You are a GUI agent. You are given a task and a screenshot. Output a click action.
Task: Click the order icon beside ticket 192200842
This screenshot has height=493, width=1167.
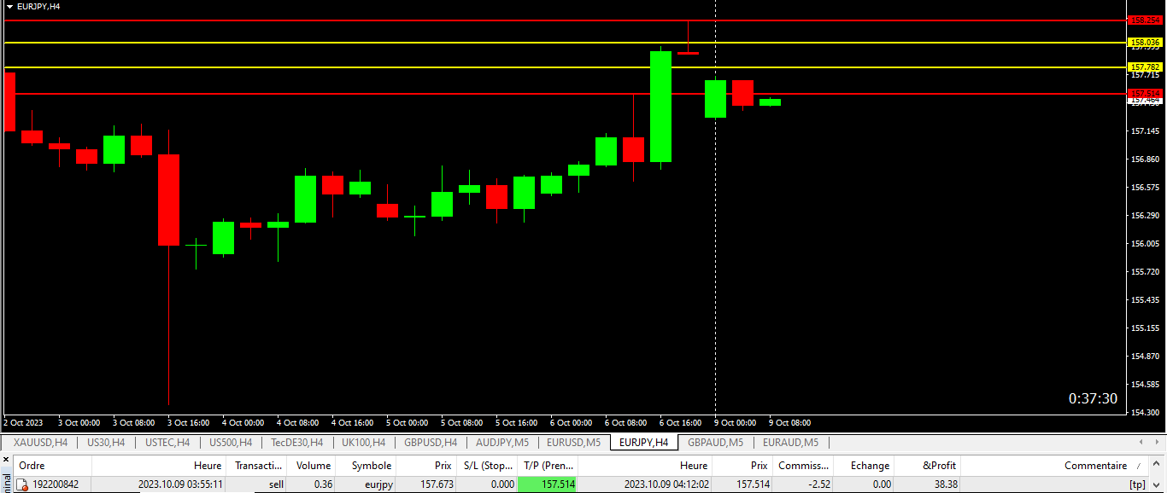(x=23, y=484)
